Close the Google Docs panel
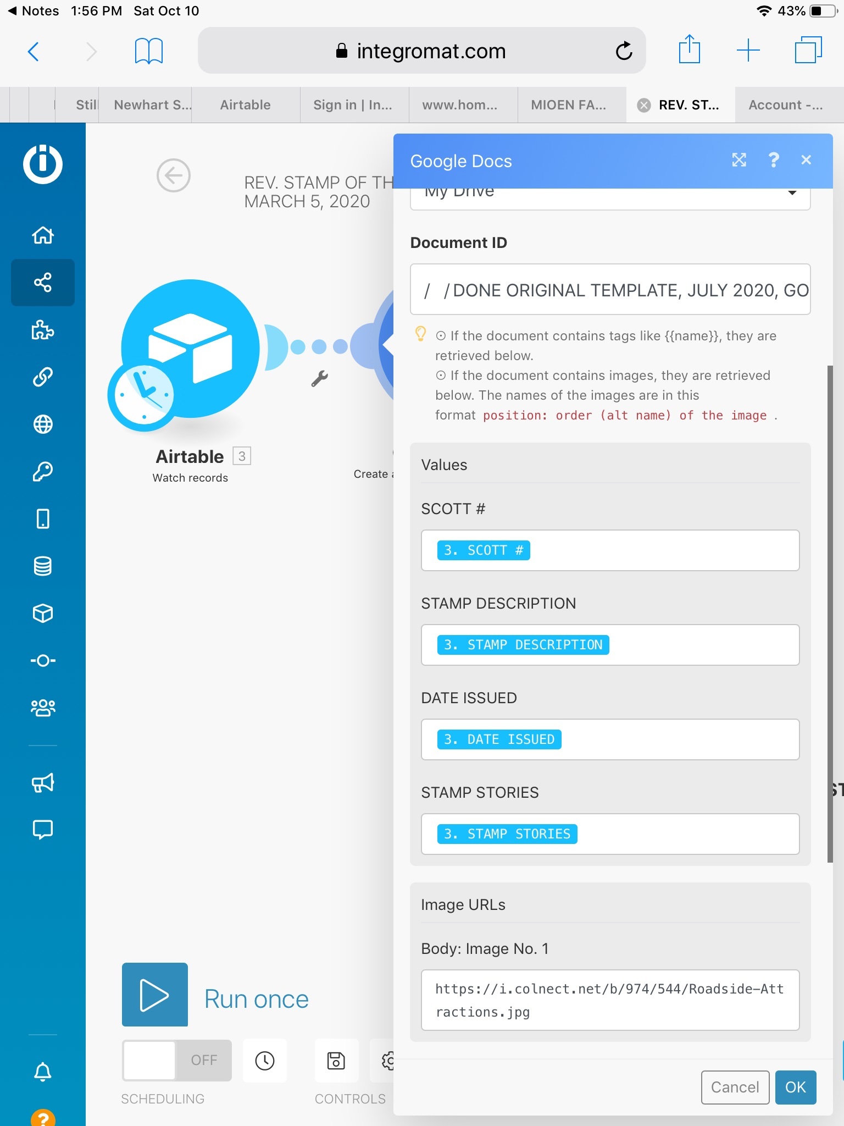844x1126 pixels. tap(806, 160)
